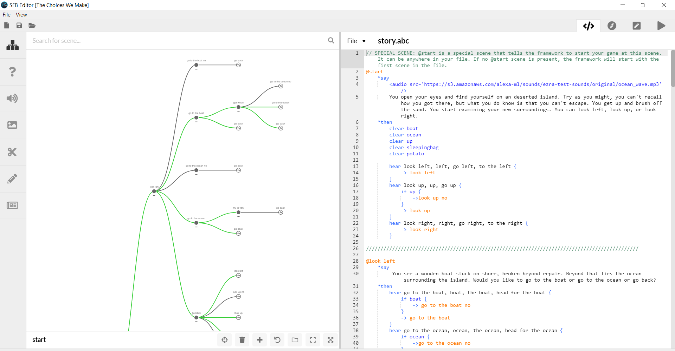Open the audio speaker panel
The width and height of the screenshot is (675, 351).
click(13, 99)
